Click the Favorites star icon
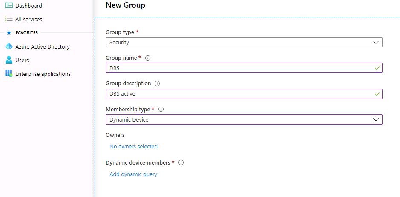 click(x=9, y=32)
